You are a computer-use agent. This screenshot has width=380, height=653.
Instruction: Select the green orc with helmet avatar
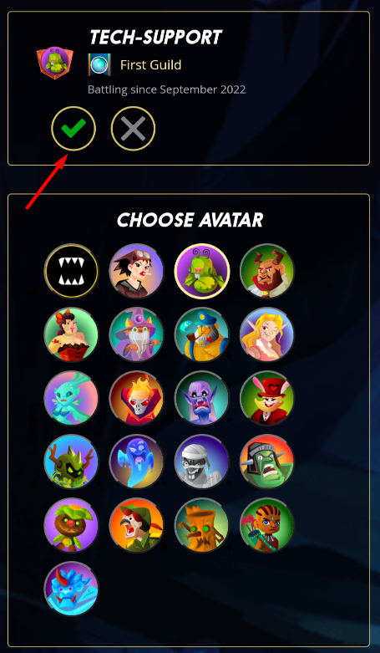[x=267, y=462]
